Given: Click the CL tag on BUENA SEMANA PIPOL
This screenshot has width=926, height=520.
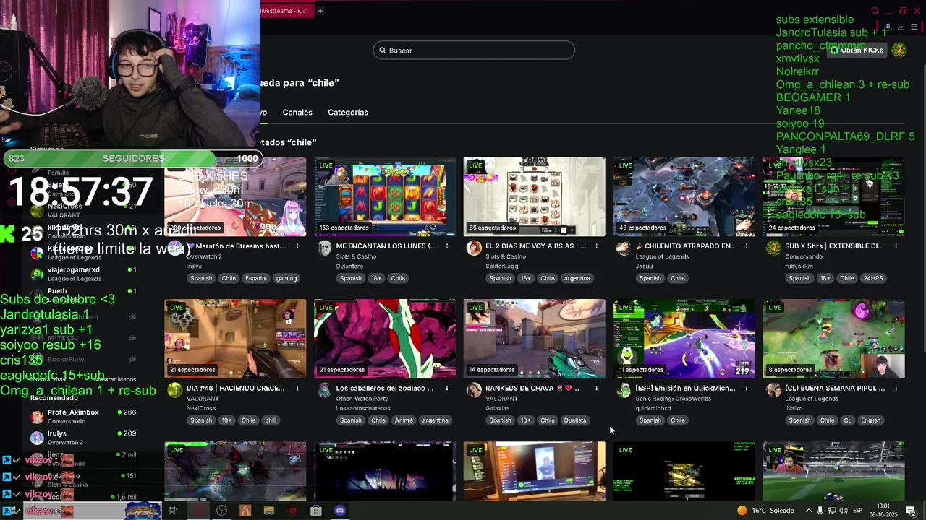Looking at the screenshot, I should pyautogui.click(x=847, y=420).
